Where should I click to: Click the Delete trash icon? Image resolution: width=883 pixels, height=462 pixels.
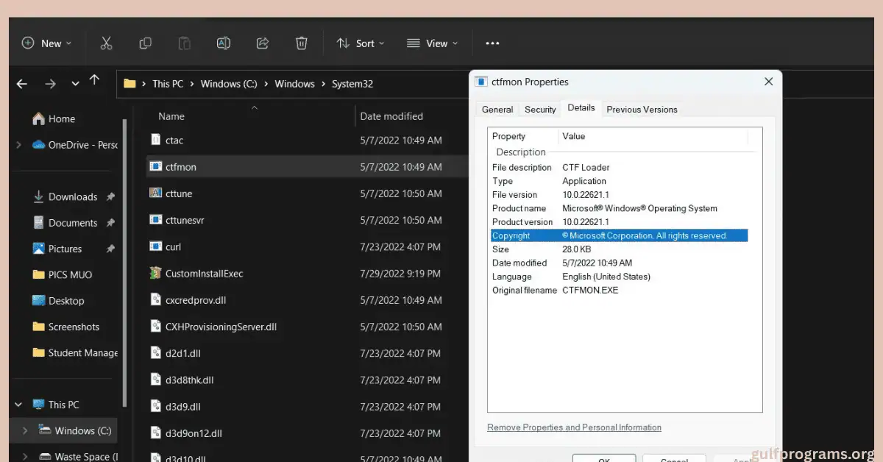(x=302, y=43)
